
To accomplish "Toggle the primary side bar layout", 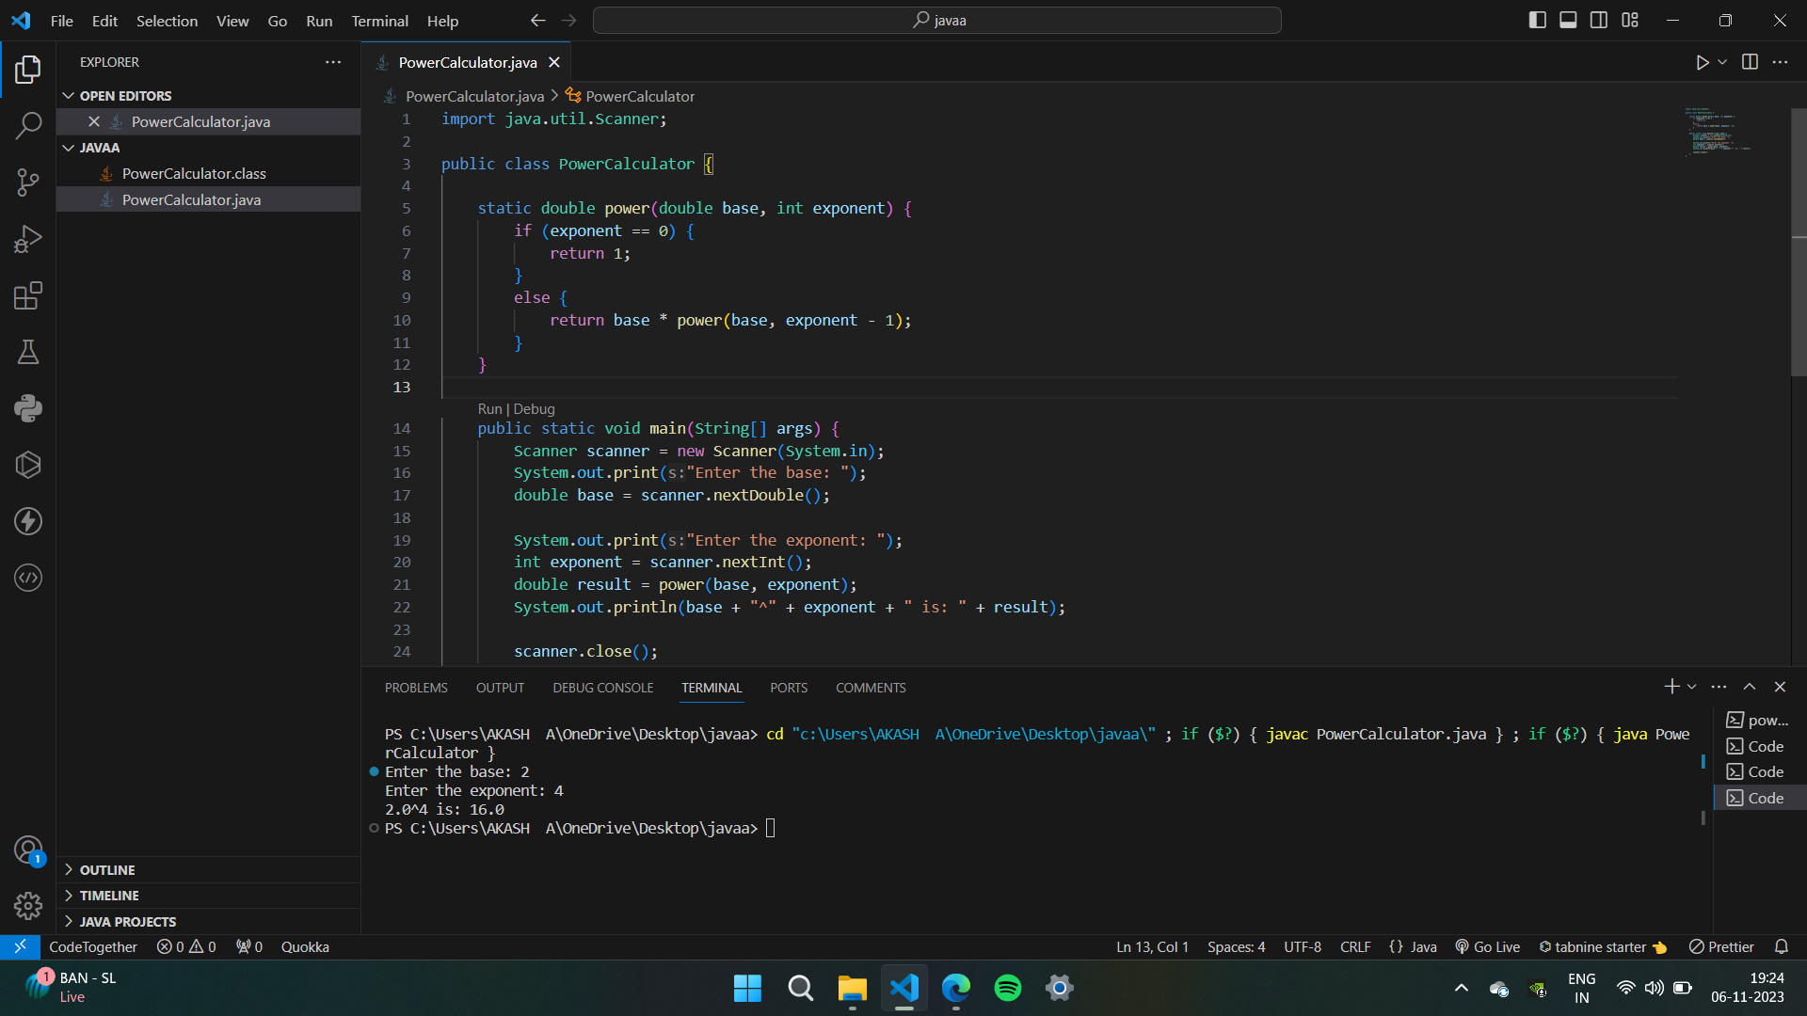I will pos(1537,20).
